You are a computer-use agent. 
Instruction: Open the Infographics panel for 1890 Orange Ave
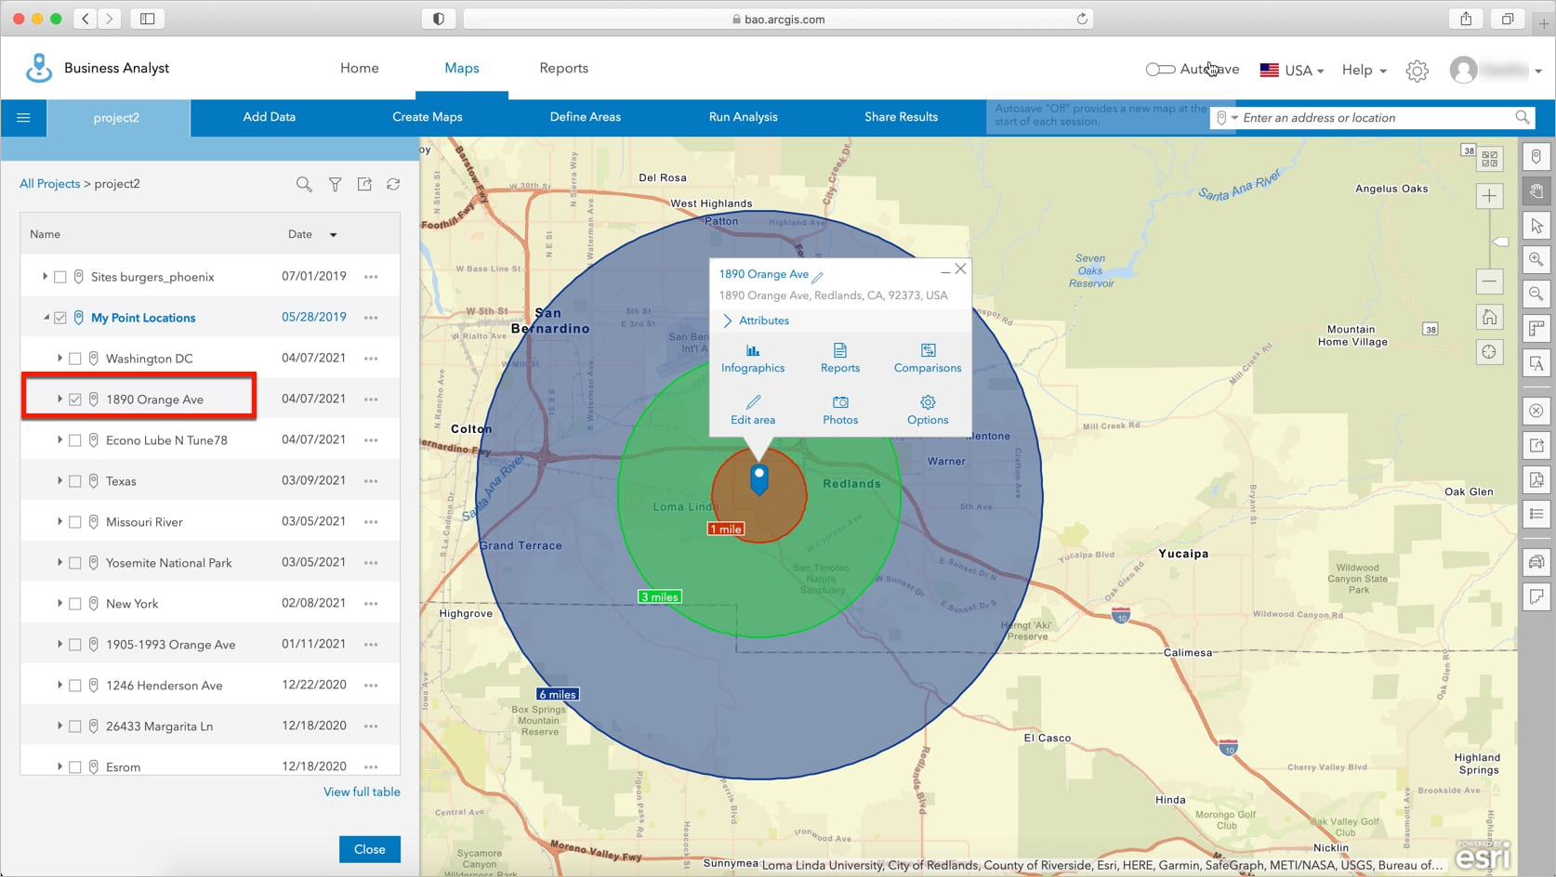[753, 358]
